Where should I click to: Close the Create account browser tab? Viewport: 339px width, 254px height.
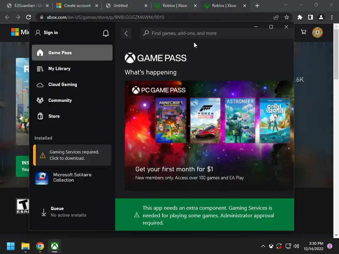[x=97, y=6]
